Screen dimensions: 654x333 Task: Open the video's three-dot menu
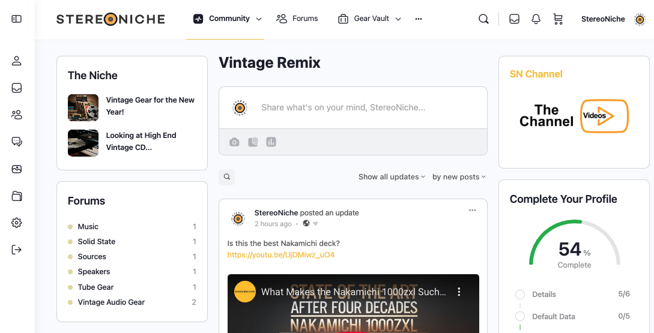pyautogui.click(x=459, y=292)
